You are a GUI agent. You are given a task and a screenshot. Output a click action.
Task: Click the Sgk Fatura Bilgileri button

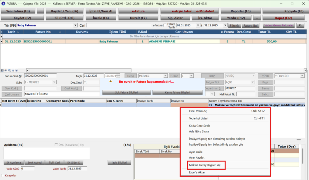[x=126, y=92]
